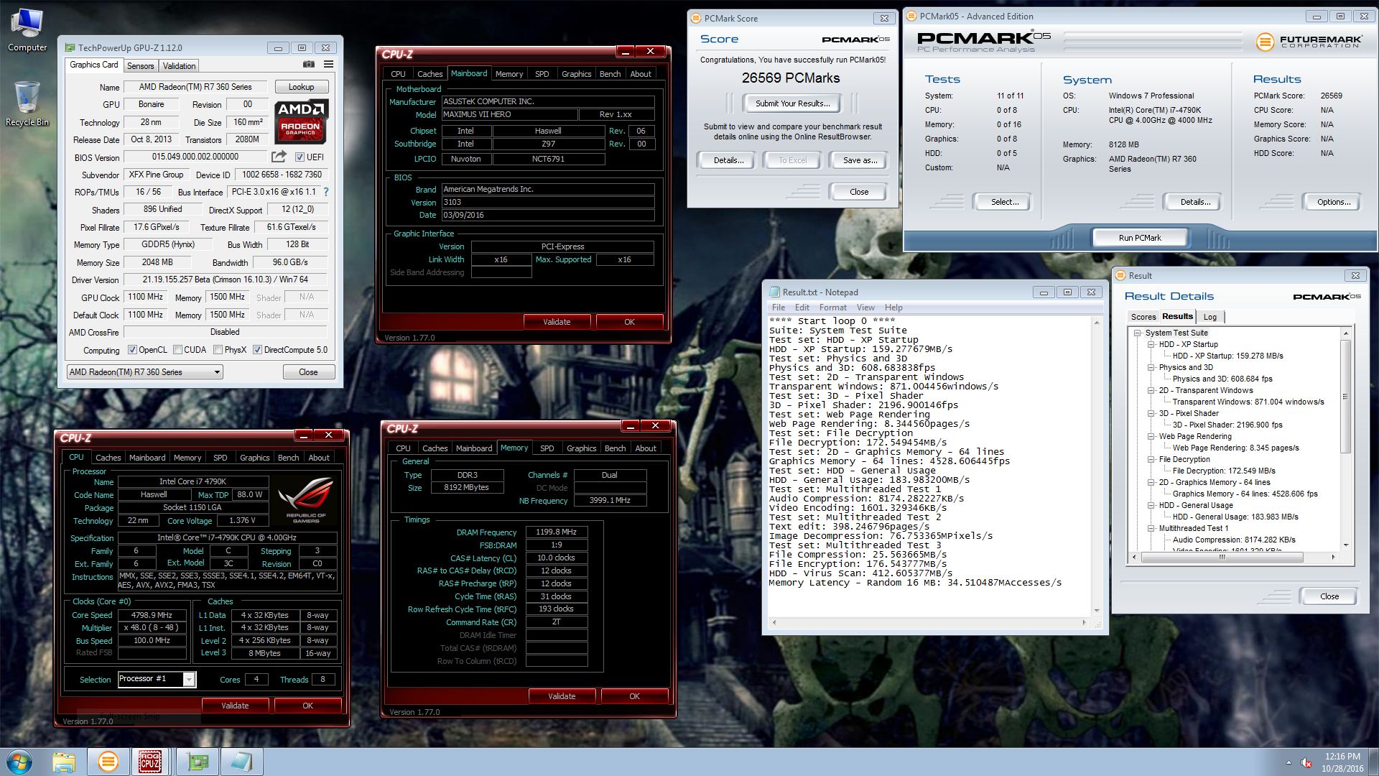The width and height of the screenshot is (1379, 776).
Task: Open the SPD tab in CPU-Z Memory window
Action: pyautogui.click(x=547, y=448)
